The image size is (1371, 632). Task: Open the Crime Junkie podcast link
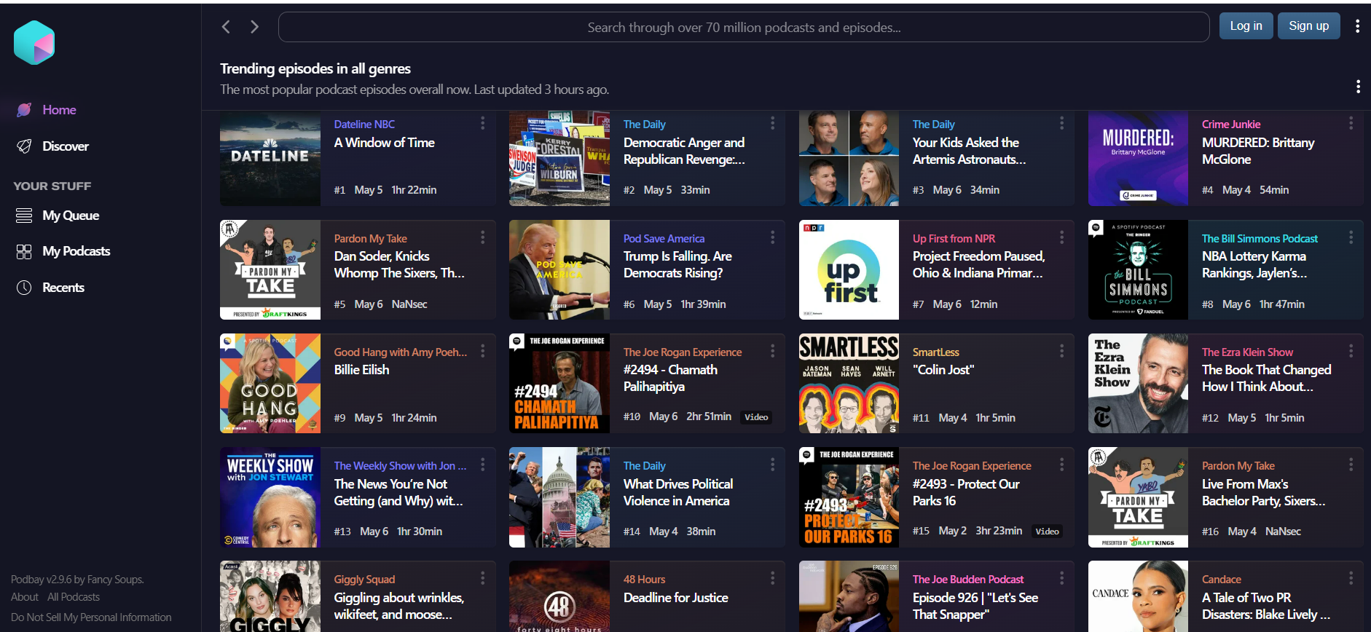(x=1230, y=125)
